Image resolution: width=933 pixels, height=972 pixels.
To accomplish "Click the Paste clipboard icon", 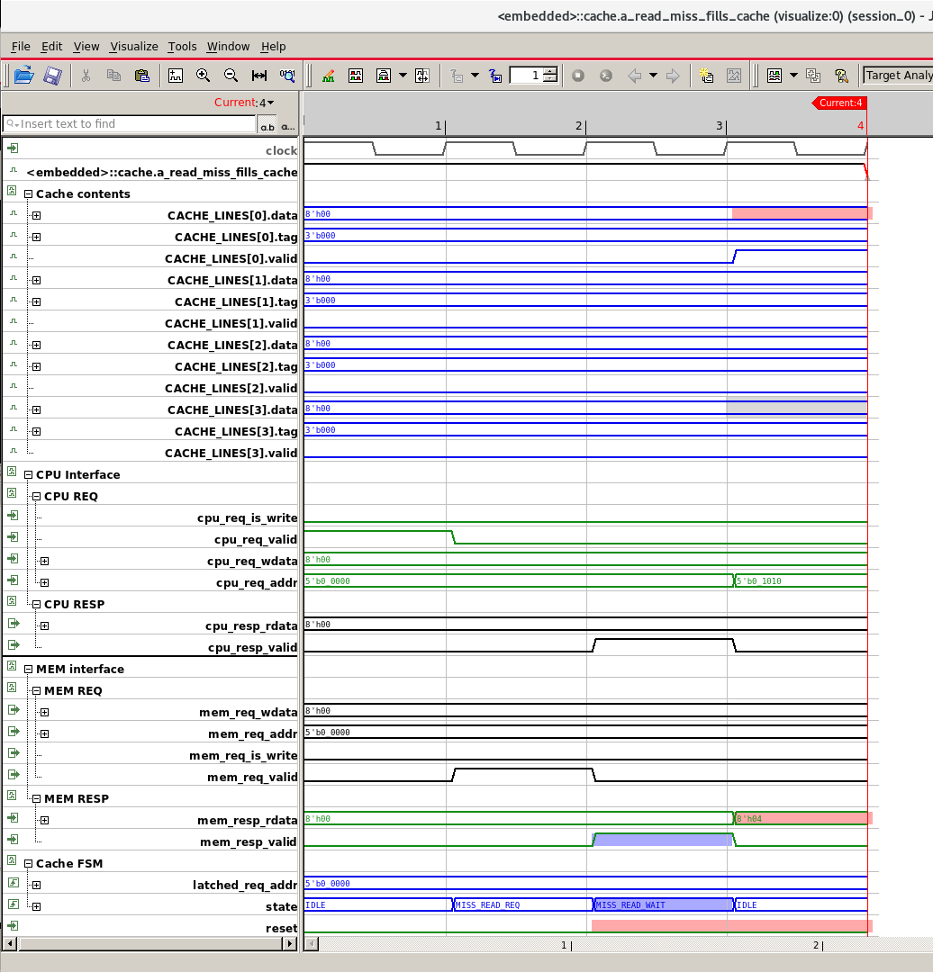I will 142,76.
